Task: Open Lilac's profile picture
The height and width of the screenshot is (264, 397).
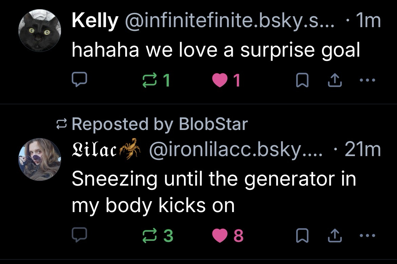Action: click(x=40, y=159)
